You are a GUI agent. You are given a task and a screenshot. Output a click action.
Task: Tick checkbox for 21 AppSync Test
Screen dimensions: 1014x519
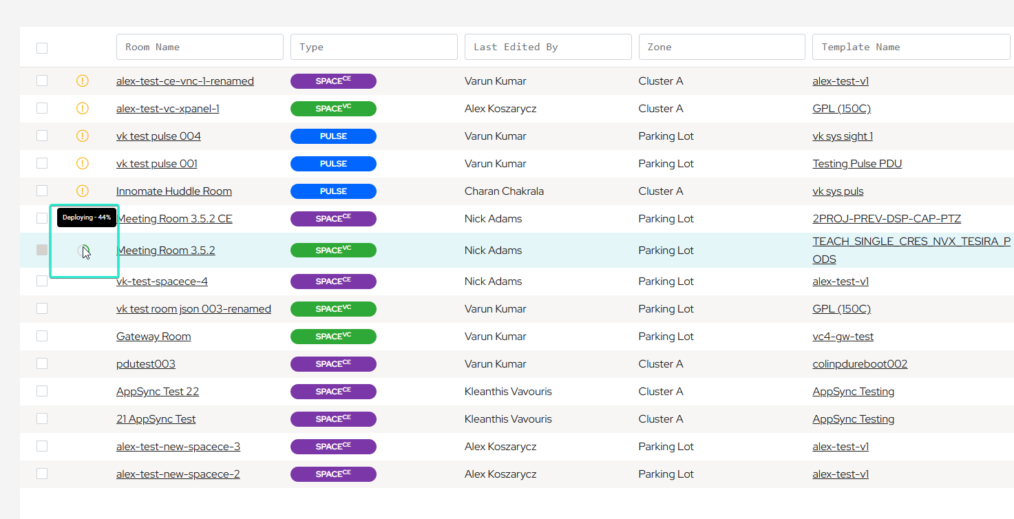[x=42, y=419]
